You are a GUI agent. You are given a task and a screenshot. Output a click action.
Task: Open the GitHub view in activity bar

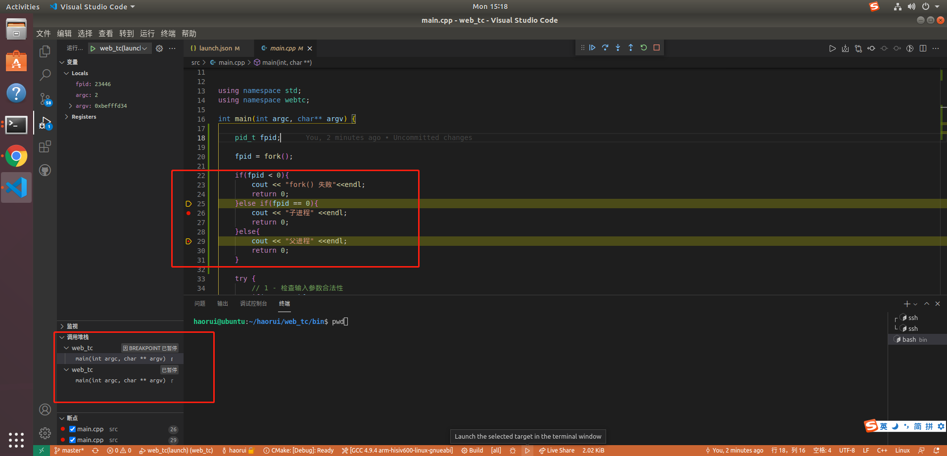point(45,170)
